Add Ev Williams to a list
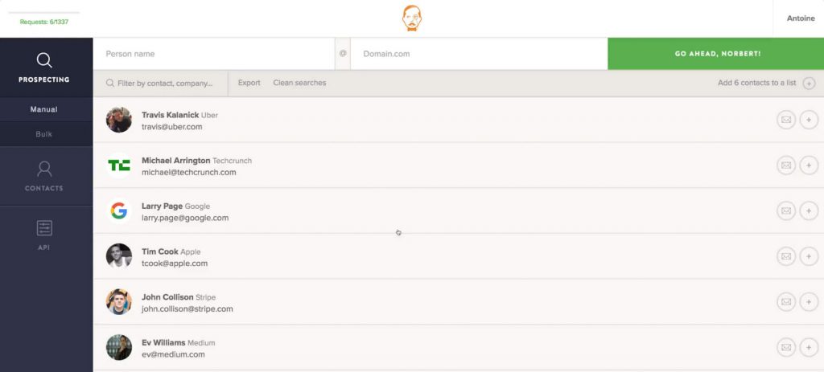 pos(809,347)
